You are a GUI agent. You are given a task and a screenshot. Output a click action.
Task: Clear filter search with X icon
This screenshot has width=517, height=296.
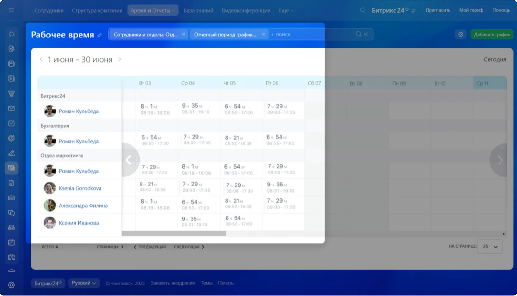(366, 34)
